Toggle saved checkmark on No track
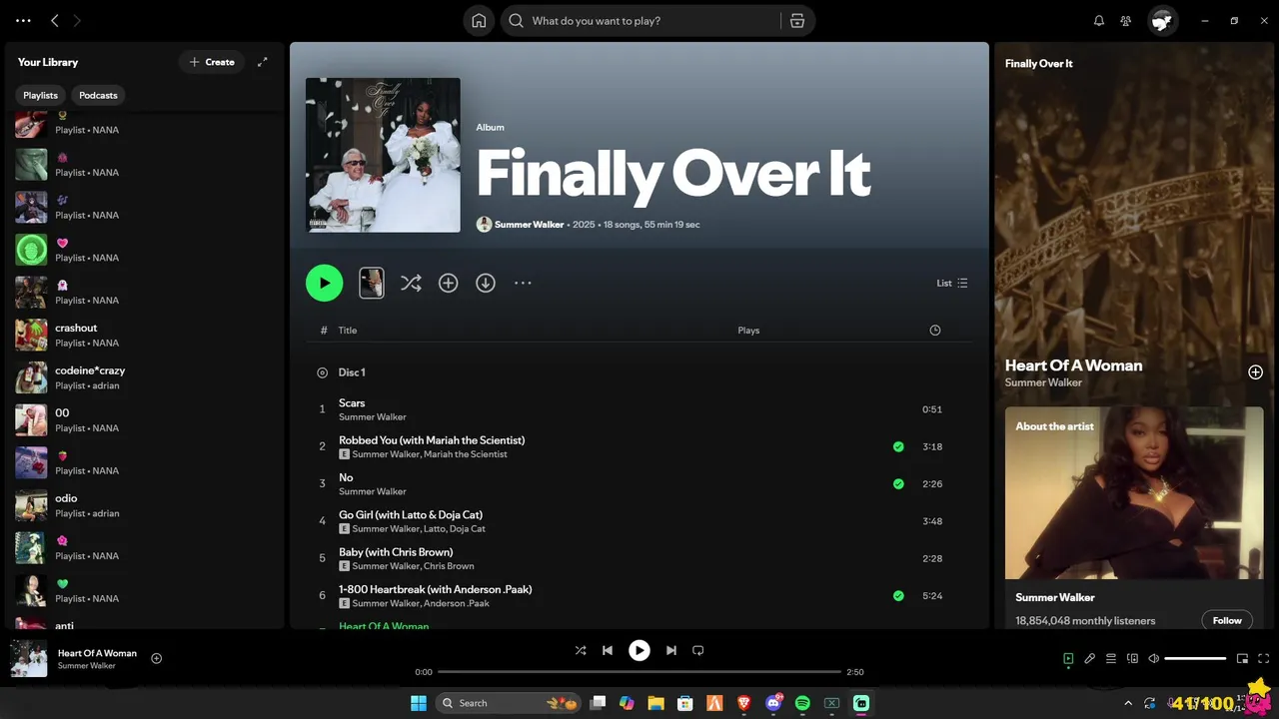 tap(898, 483)
